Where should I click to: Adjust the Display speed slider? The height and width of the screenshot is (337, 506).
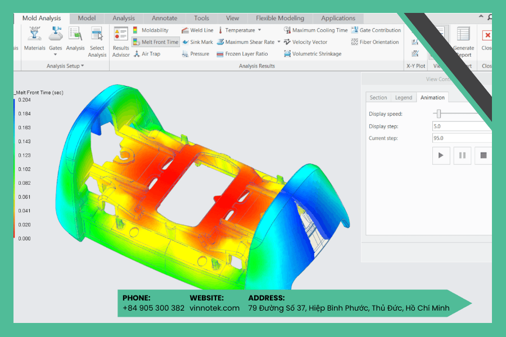click(x=439, y=113)
